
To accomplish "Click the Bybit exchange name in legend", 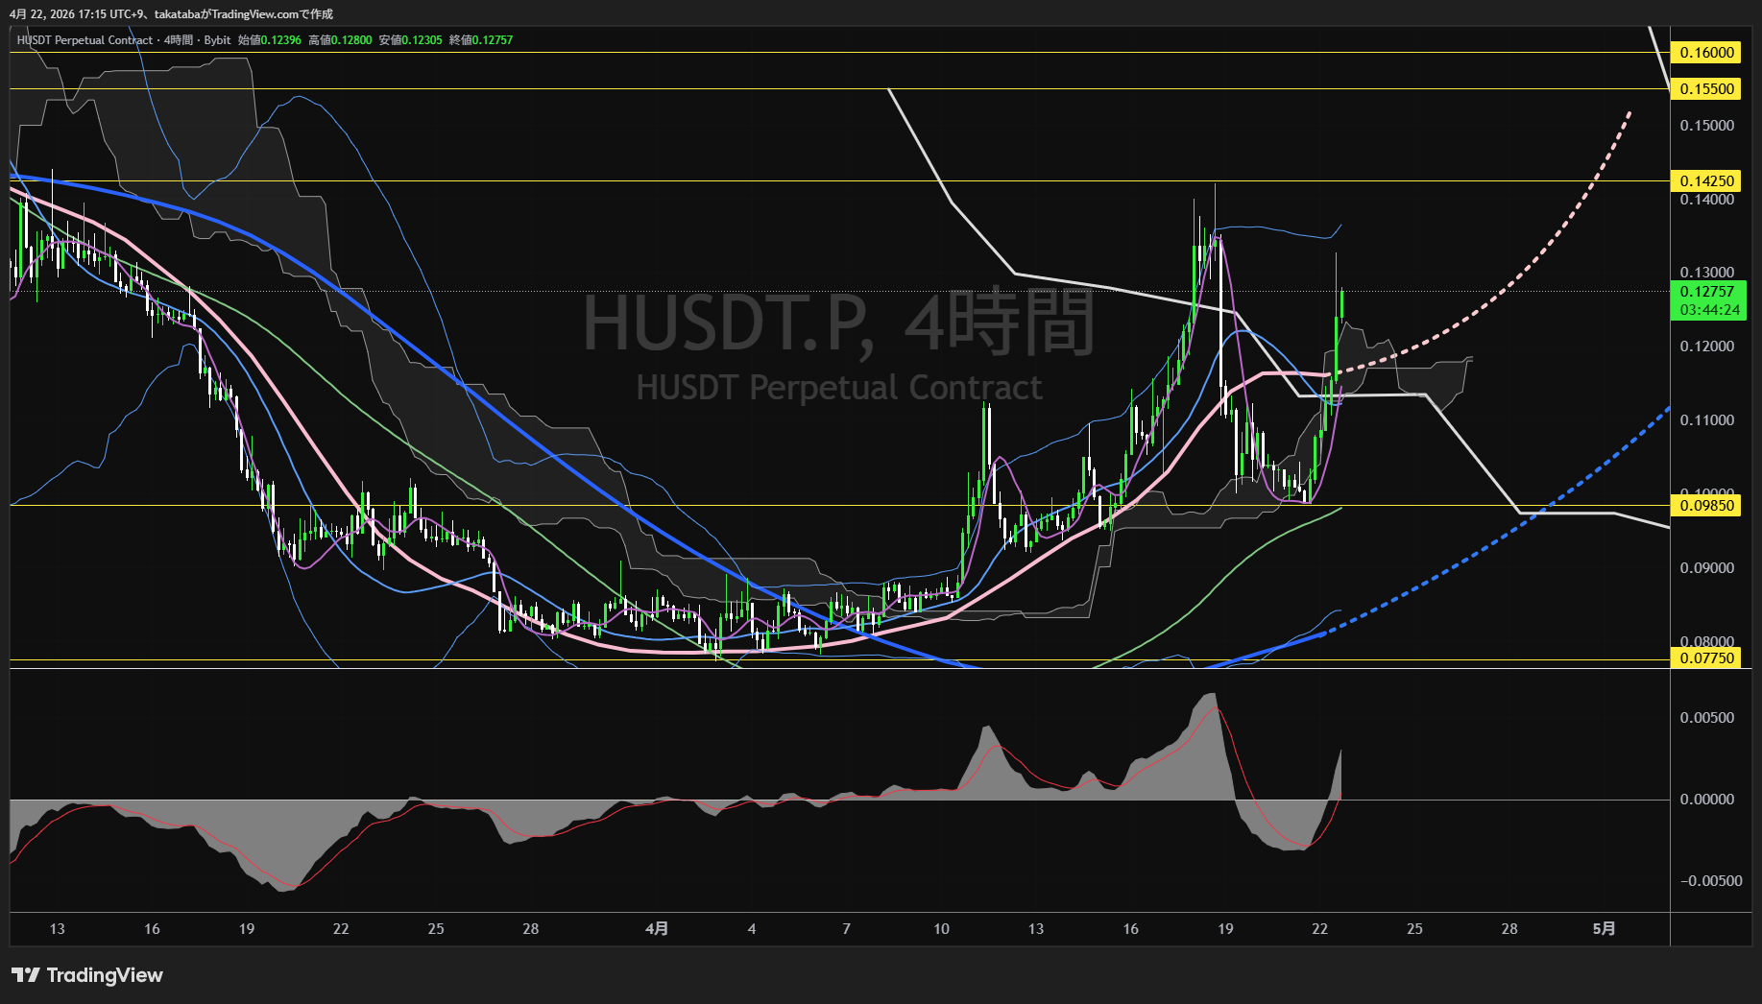I will pos(217,40).
